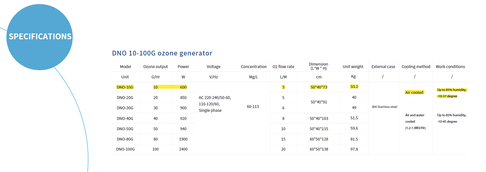The height and width of the screenshot is (172, 486).
Task: Select the DNO-20G model cell
Action: (x=125, y=98)
